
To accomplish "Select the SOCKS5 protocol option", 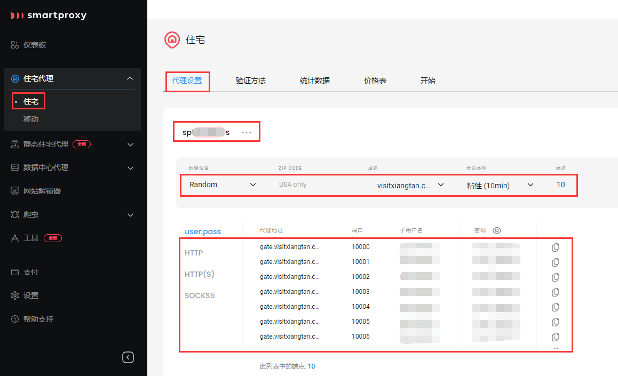I will pos(200,295).
